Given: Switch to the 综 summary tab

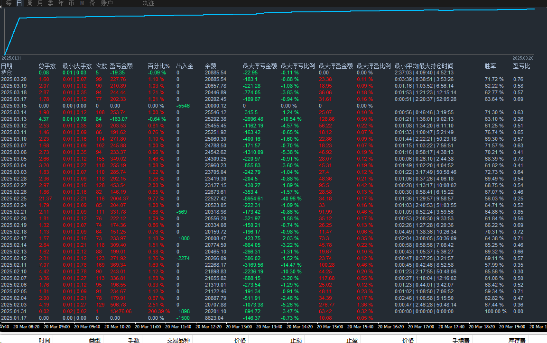Looking at the screenshot, I should tap(9, 3).
